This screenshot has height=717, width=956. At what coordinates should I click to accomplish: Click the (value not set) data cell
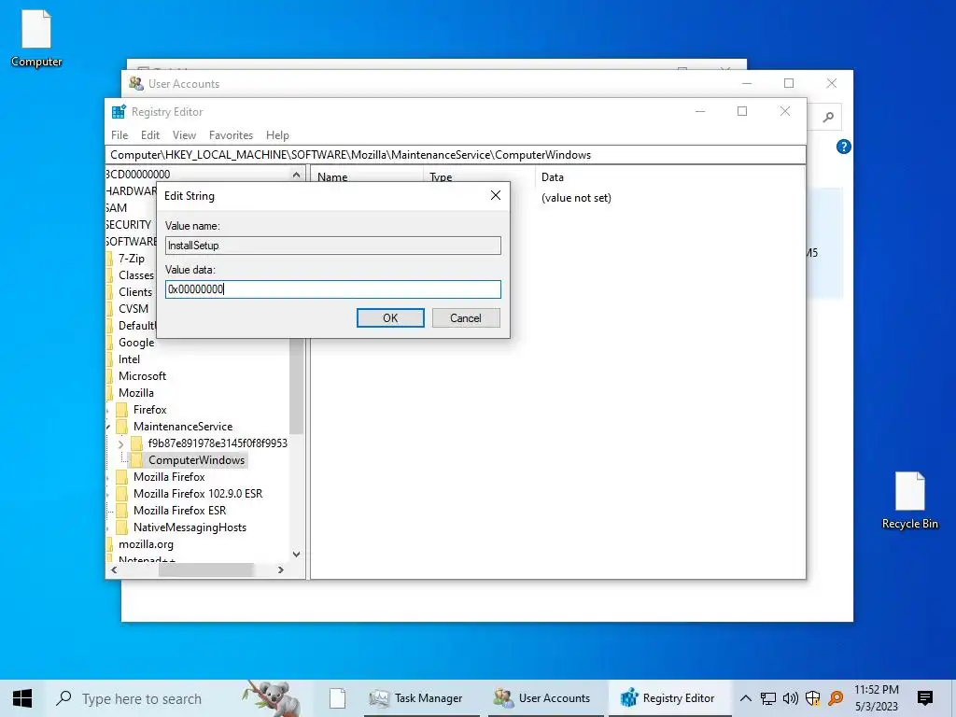pyautogui.click(x=576, y=198)
